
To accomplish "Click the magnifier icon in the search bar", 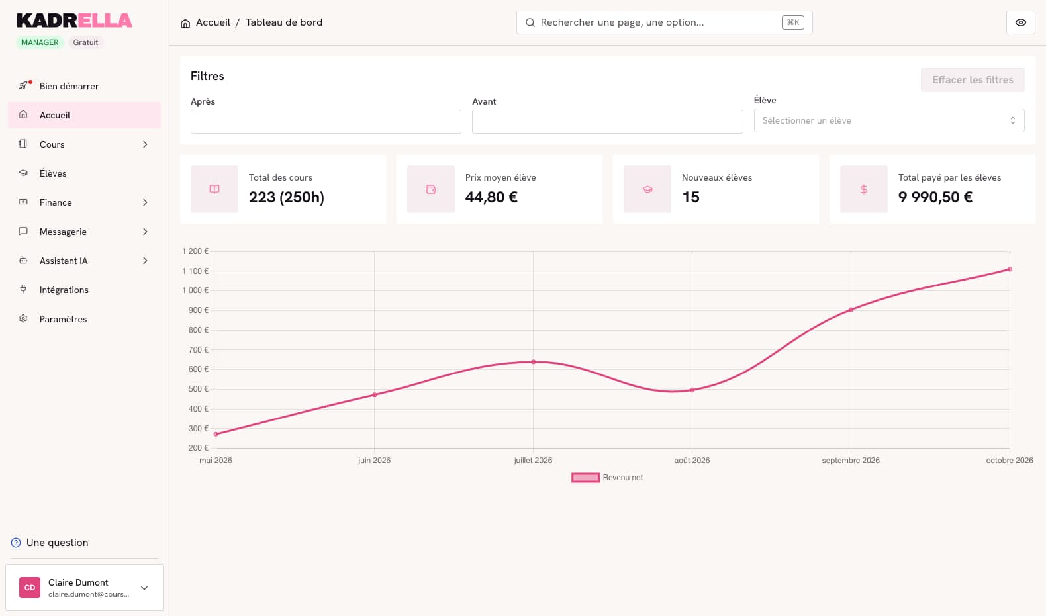I will coord(530,22).
